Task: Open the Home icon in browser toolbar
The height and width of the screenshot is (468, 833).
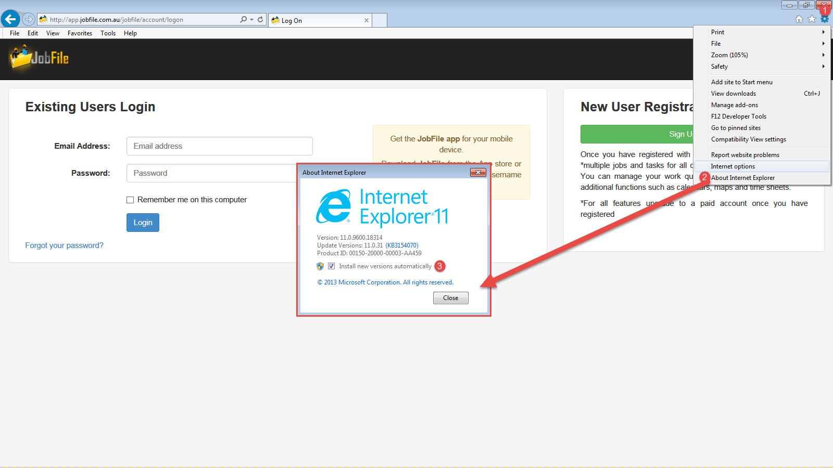Action: point(799,19)
